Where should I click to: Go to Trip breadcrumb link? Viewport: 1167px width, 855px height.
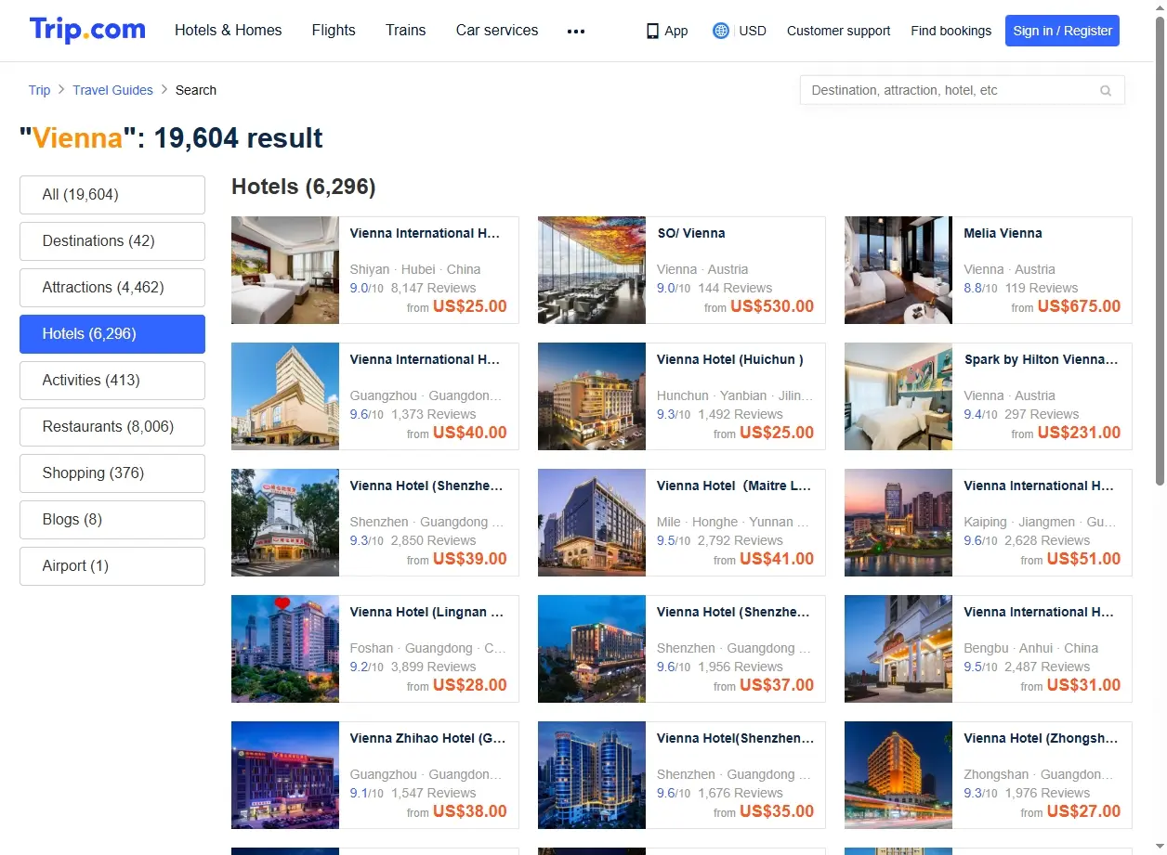[x=39, y=90]
